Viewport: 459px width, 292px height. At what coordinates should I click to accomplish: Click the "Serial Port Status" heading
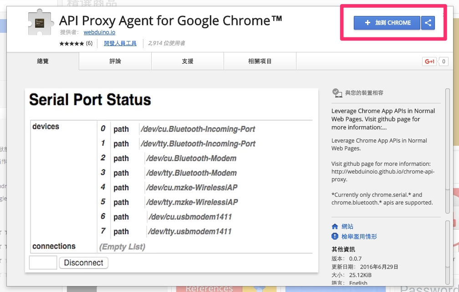coord(90,100)
